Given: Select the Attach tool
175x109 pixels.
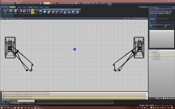Looking at the screenshot, I should 5,11.
